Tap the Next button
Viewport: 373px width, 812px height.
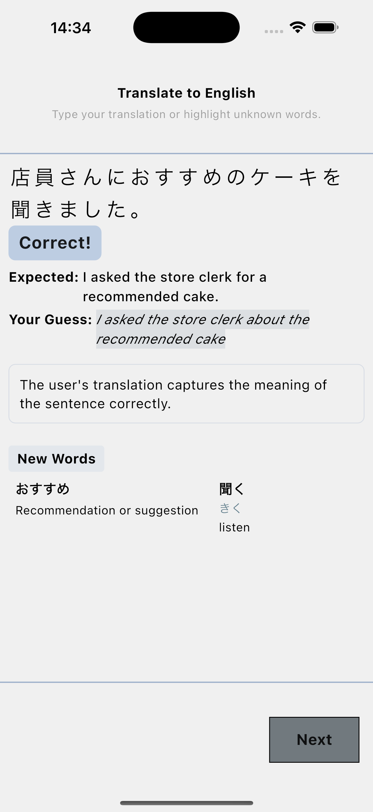coord(314,740)
